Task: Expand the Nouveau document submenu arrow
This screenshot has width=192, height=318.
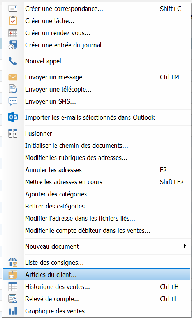Action: pos(185,246)
